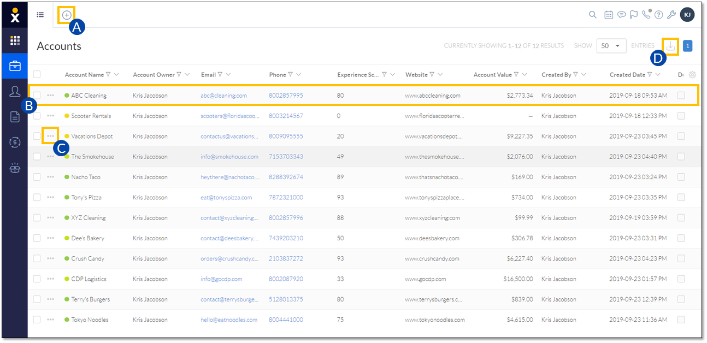Open the search magnifier icon

point(593,15)
